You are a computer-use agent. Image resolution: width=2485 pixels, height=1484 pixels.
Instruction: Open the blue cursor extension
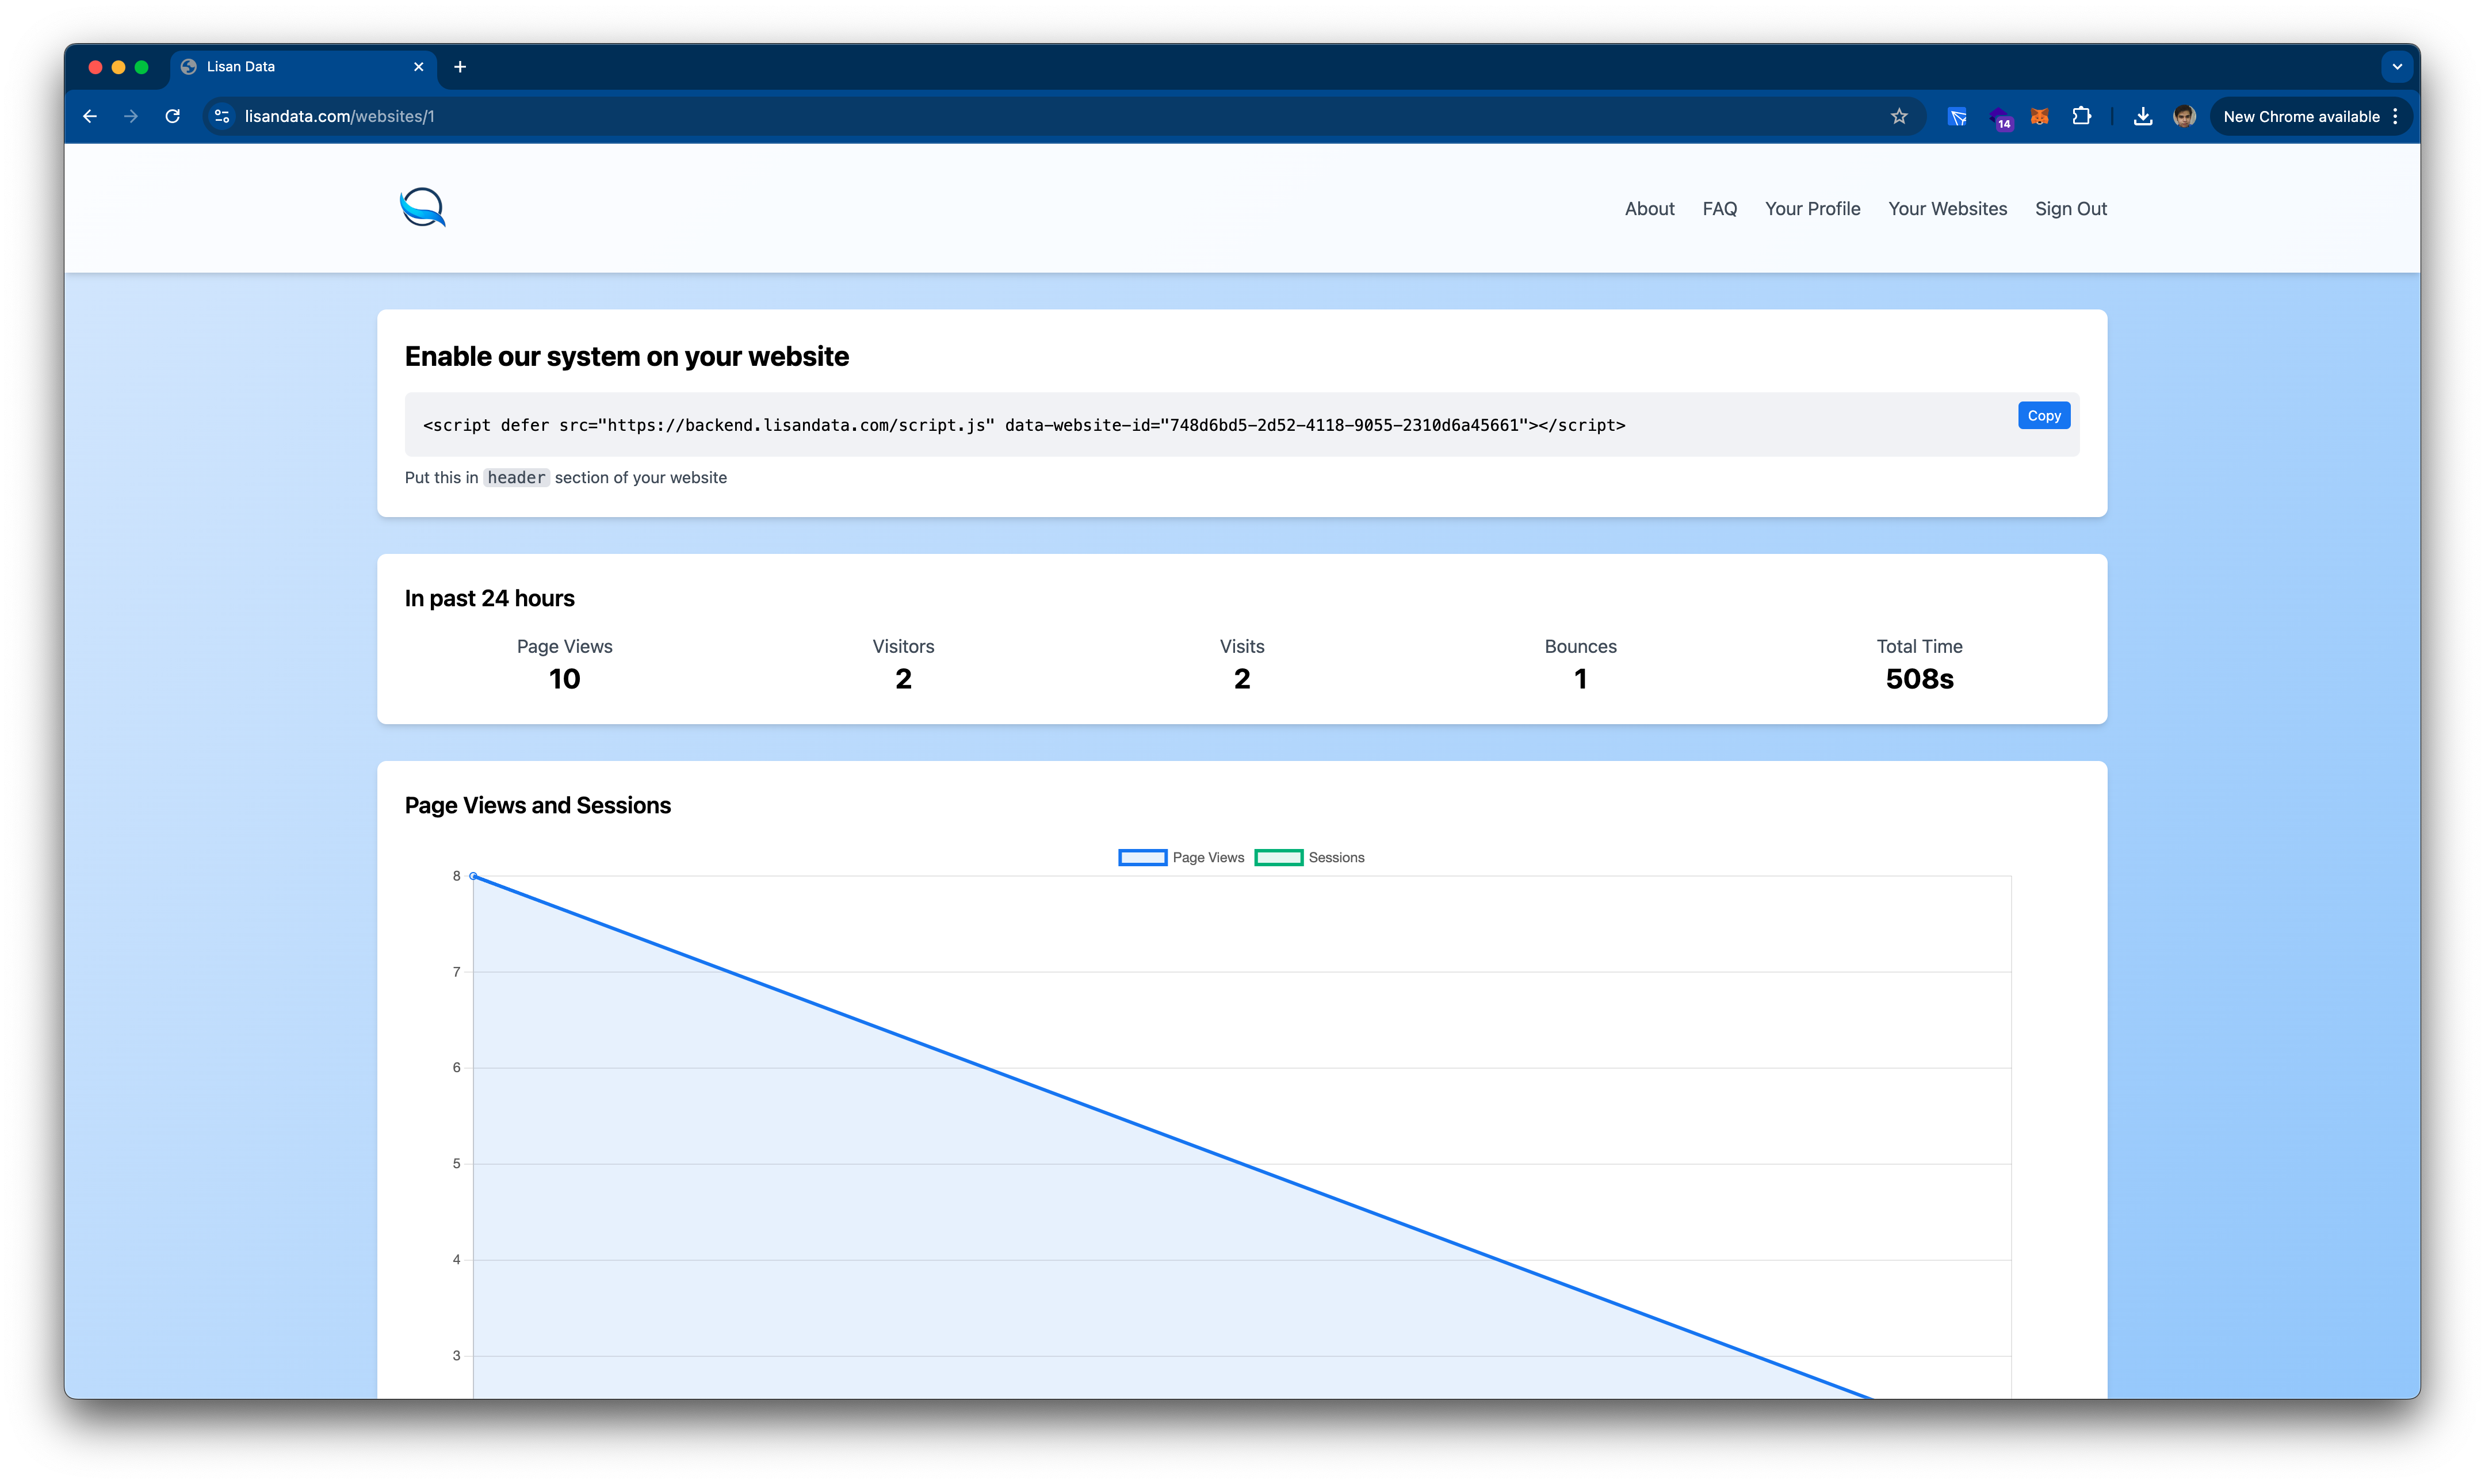coord(1957,117)
